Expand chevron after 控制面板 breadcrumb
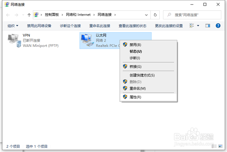Image resolution: width=227 pixels, height=152 pixels. tap(62, 15)
